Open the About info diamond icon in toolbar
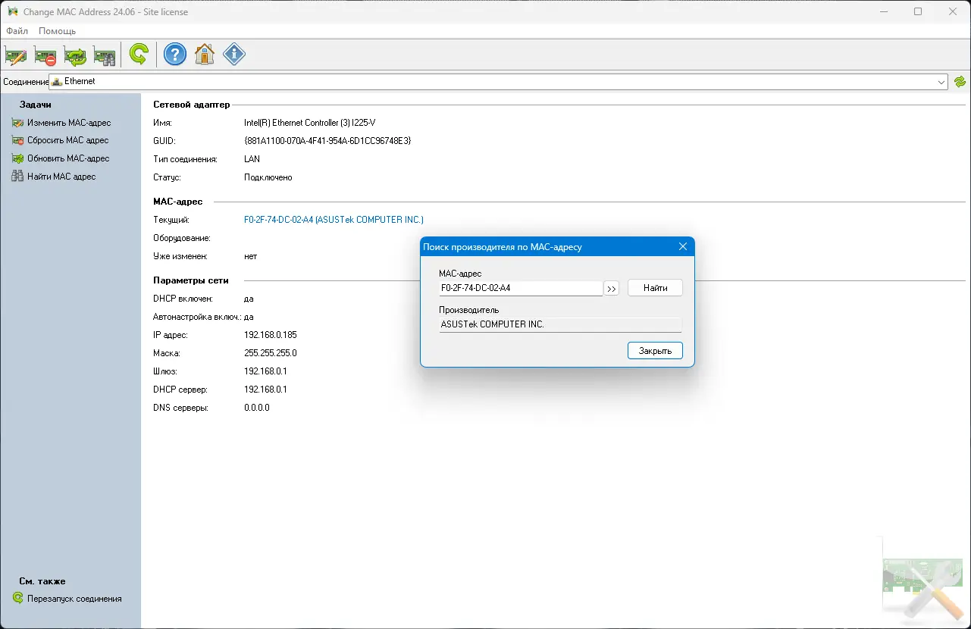971x629 pixels. click(234, 55)
